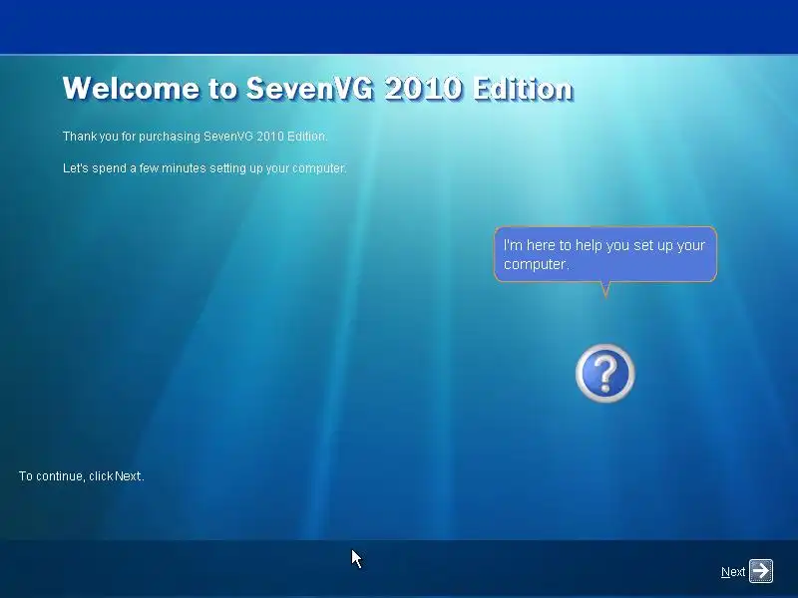This screenshot has width=798, height=598.
Task: Click the 'Welcome to SevenVG 2010 Edition' heading
Action: pyautogui.click(x=318, y=88)
